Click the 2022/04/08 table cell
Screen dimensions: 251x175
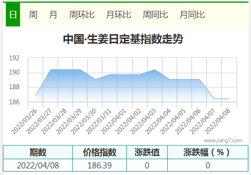point(38,166)
